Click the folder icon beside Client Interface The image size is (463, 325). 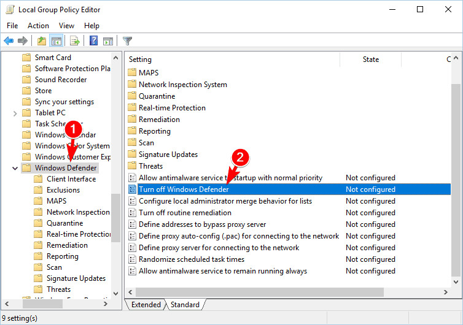[x=38, y=178]
